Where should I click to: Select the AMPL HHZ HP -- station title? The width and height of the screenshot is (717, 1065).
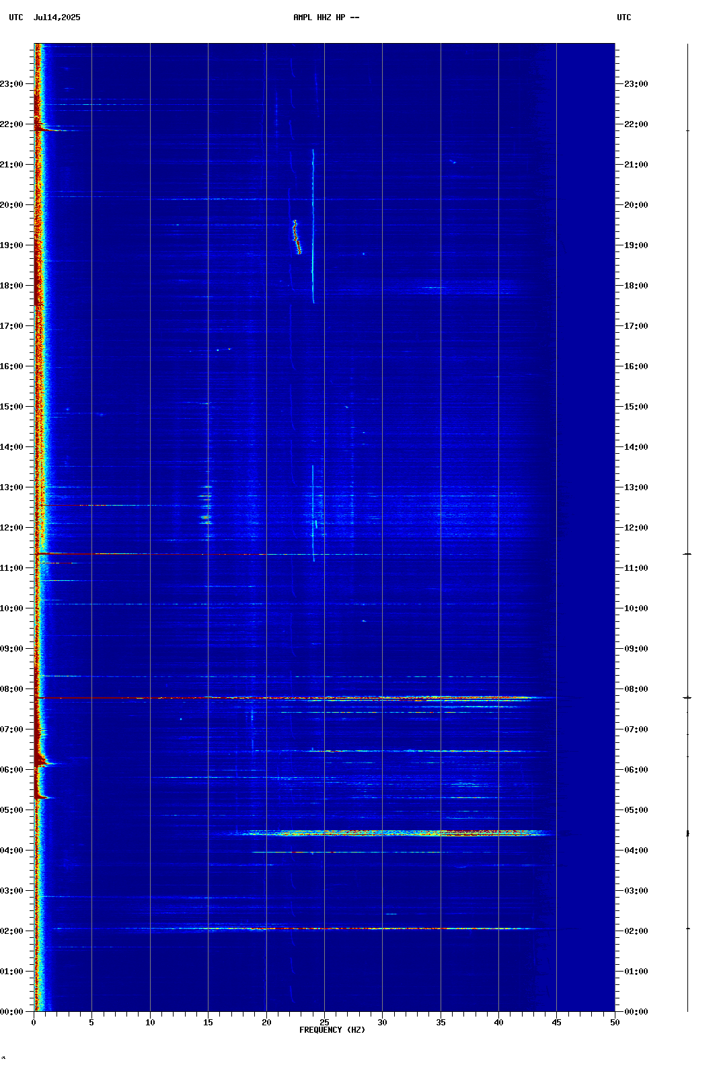[326, 17]
